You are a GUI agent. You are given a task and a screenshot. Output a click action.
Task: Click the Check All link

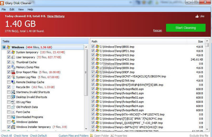point(6,135)
